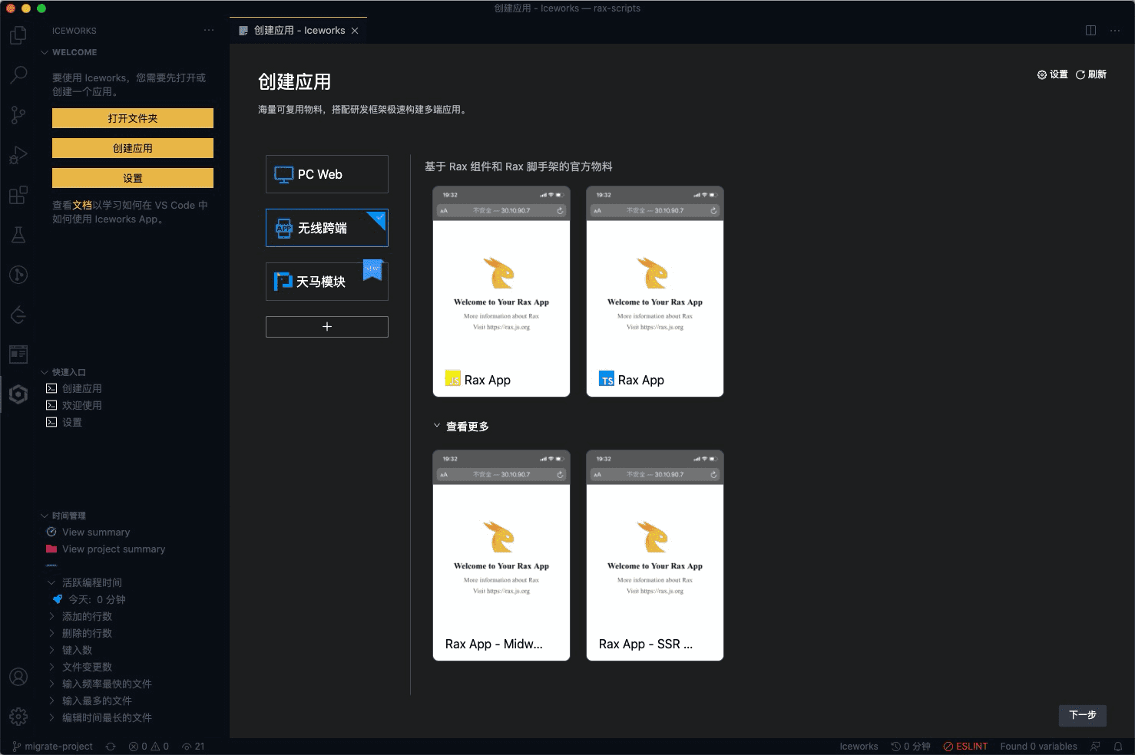Select the TS Rax App template card
1135x755 pixels.
(x=655, y=292)
